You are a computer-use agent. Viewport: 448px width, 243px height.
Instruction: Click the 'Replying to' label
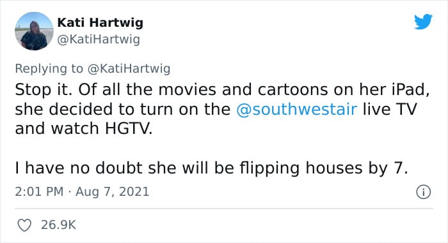tap(49, 69)
